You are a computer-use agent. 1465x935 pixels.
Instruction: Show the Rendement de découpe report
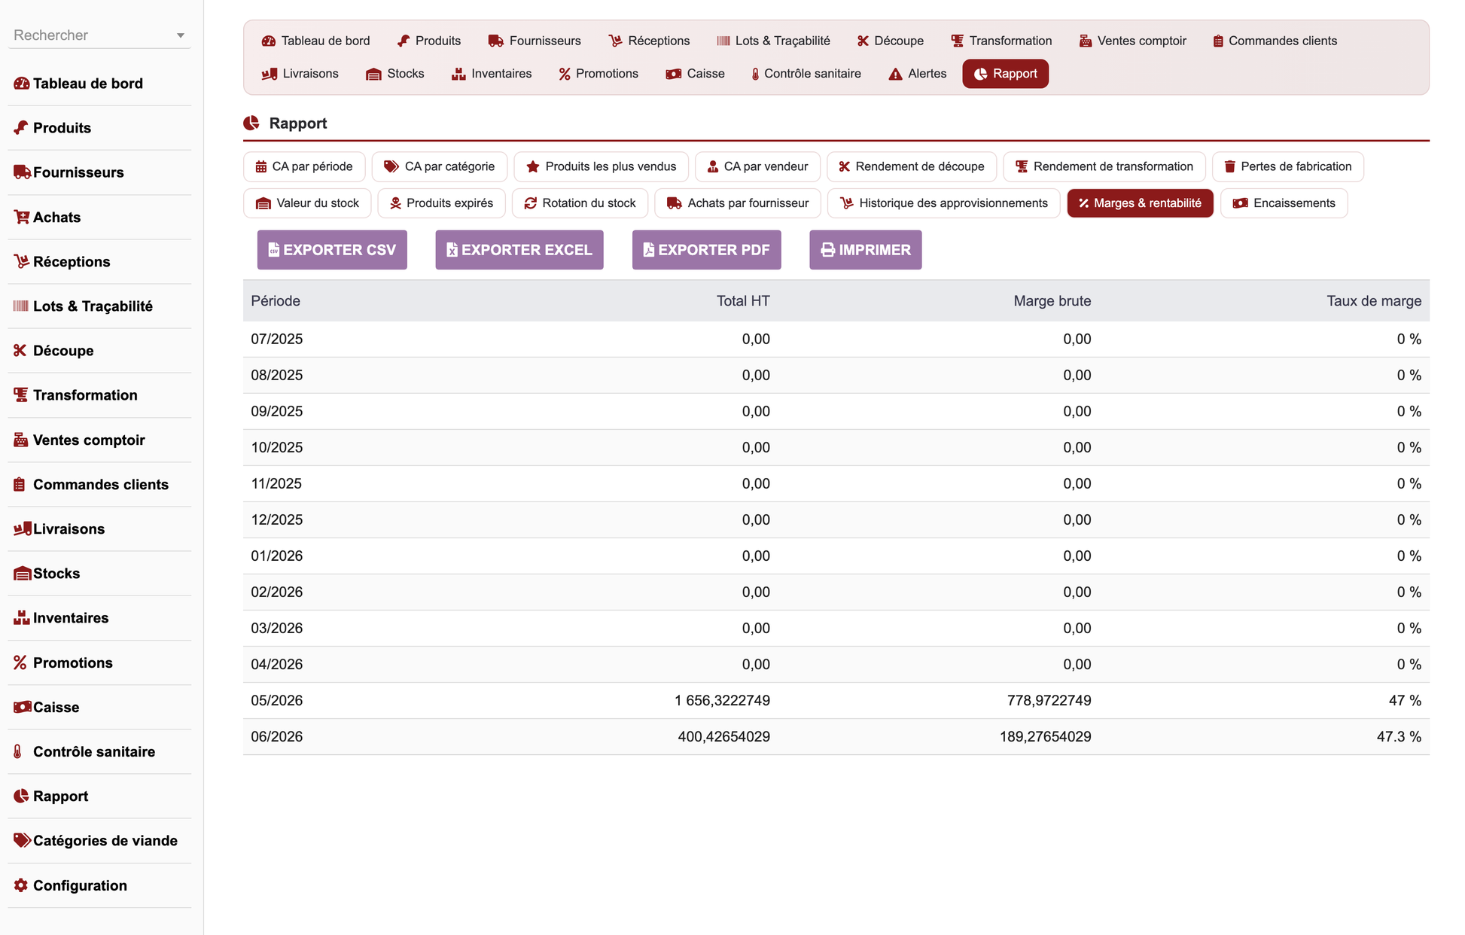click(912, 166)
